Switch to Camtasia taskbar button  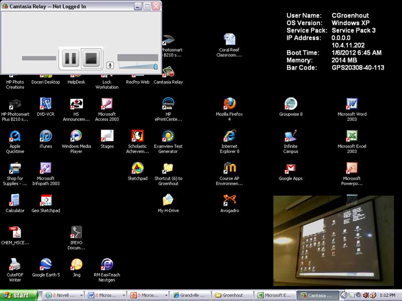318,295
